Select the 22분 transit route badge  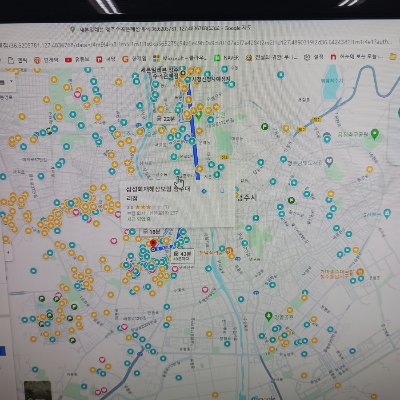pos(165,119)
